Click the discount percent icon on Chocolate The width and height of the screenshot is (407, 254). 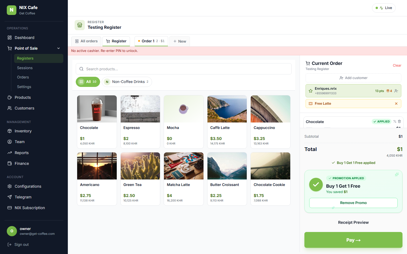[395, 121]
